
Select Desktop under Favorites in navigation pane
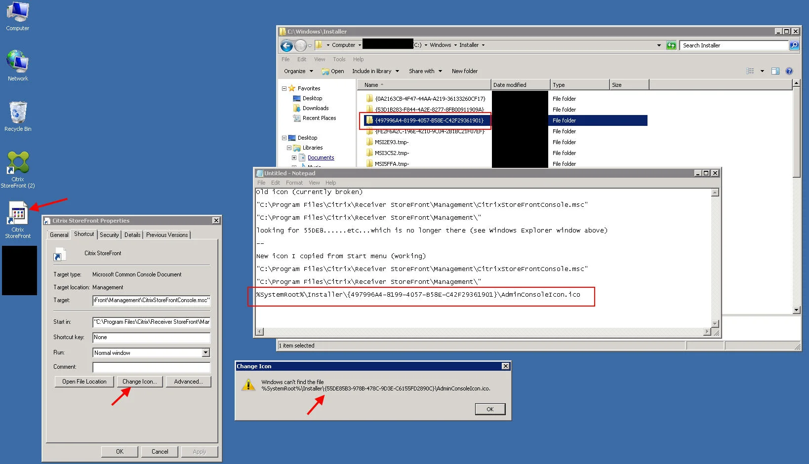coord(308,98)
